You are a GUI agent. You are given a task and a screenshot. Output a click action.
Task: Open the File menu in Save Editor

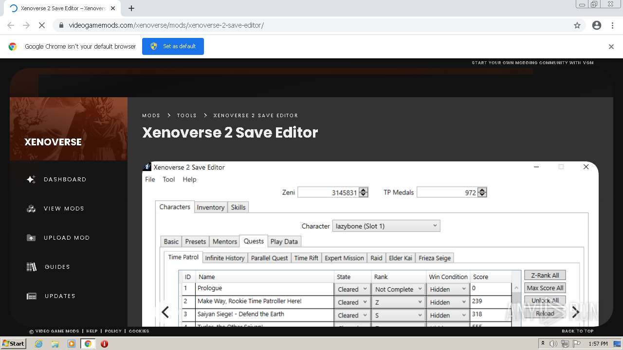(x=150, y=179)
